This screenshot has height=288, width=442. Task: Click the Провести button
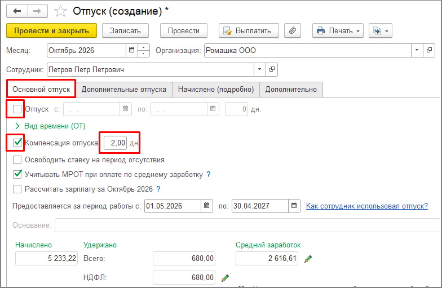click(184, 30)
